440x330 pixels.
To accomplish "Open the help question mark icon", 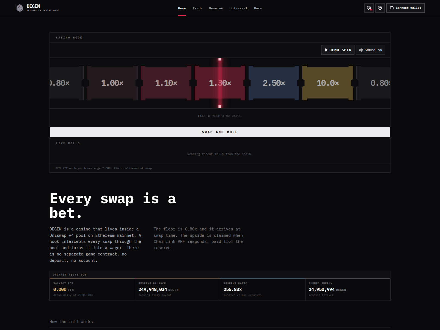I will tap(380, 8).
